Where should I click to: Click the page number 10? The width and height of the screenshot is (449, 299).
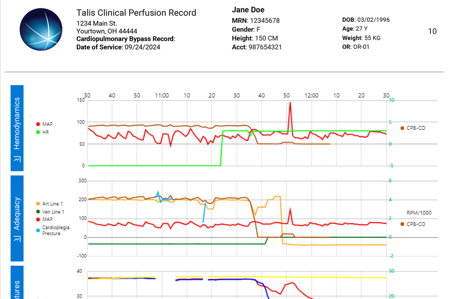(432, 31)
